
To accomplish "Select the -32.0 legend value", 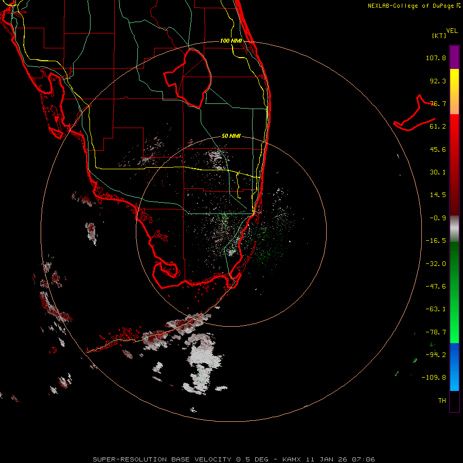I will pyautogui.click(x=436, y=264).
